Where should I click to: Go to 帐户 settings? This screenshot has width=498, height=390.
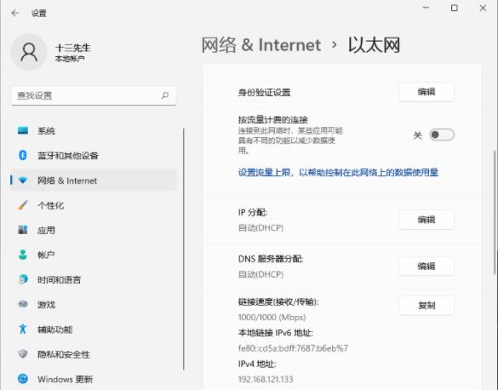[x=94, y=255]
